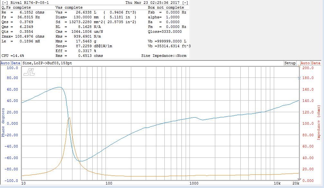Image resolution: width=324 pixels, height=188 pixels.
Task: Select the Sd value '13273.2280 mm^2'
Action: click(x=86, y=22)
